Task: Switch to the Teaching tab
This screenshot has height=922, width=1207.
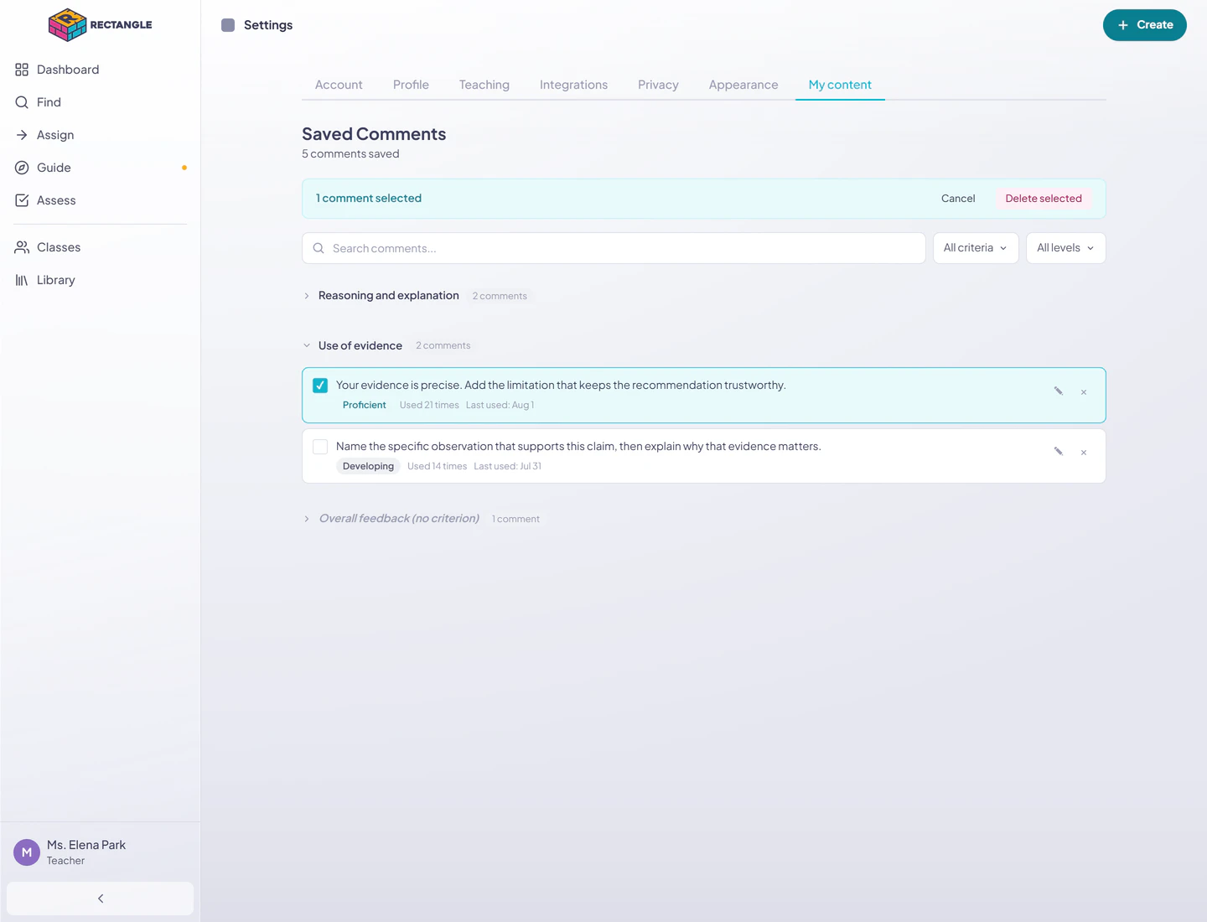Action: click(484, 85)
